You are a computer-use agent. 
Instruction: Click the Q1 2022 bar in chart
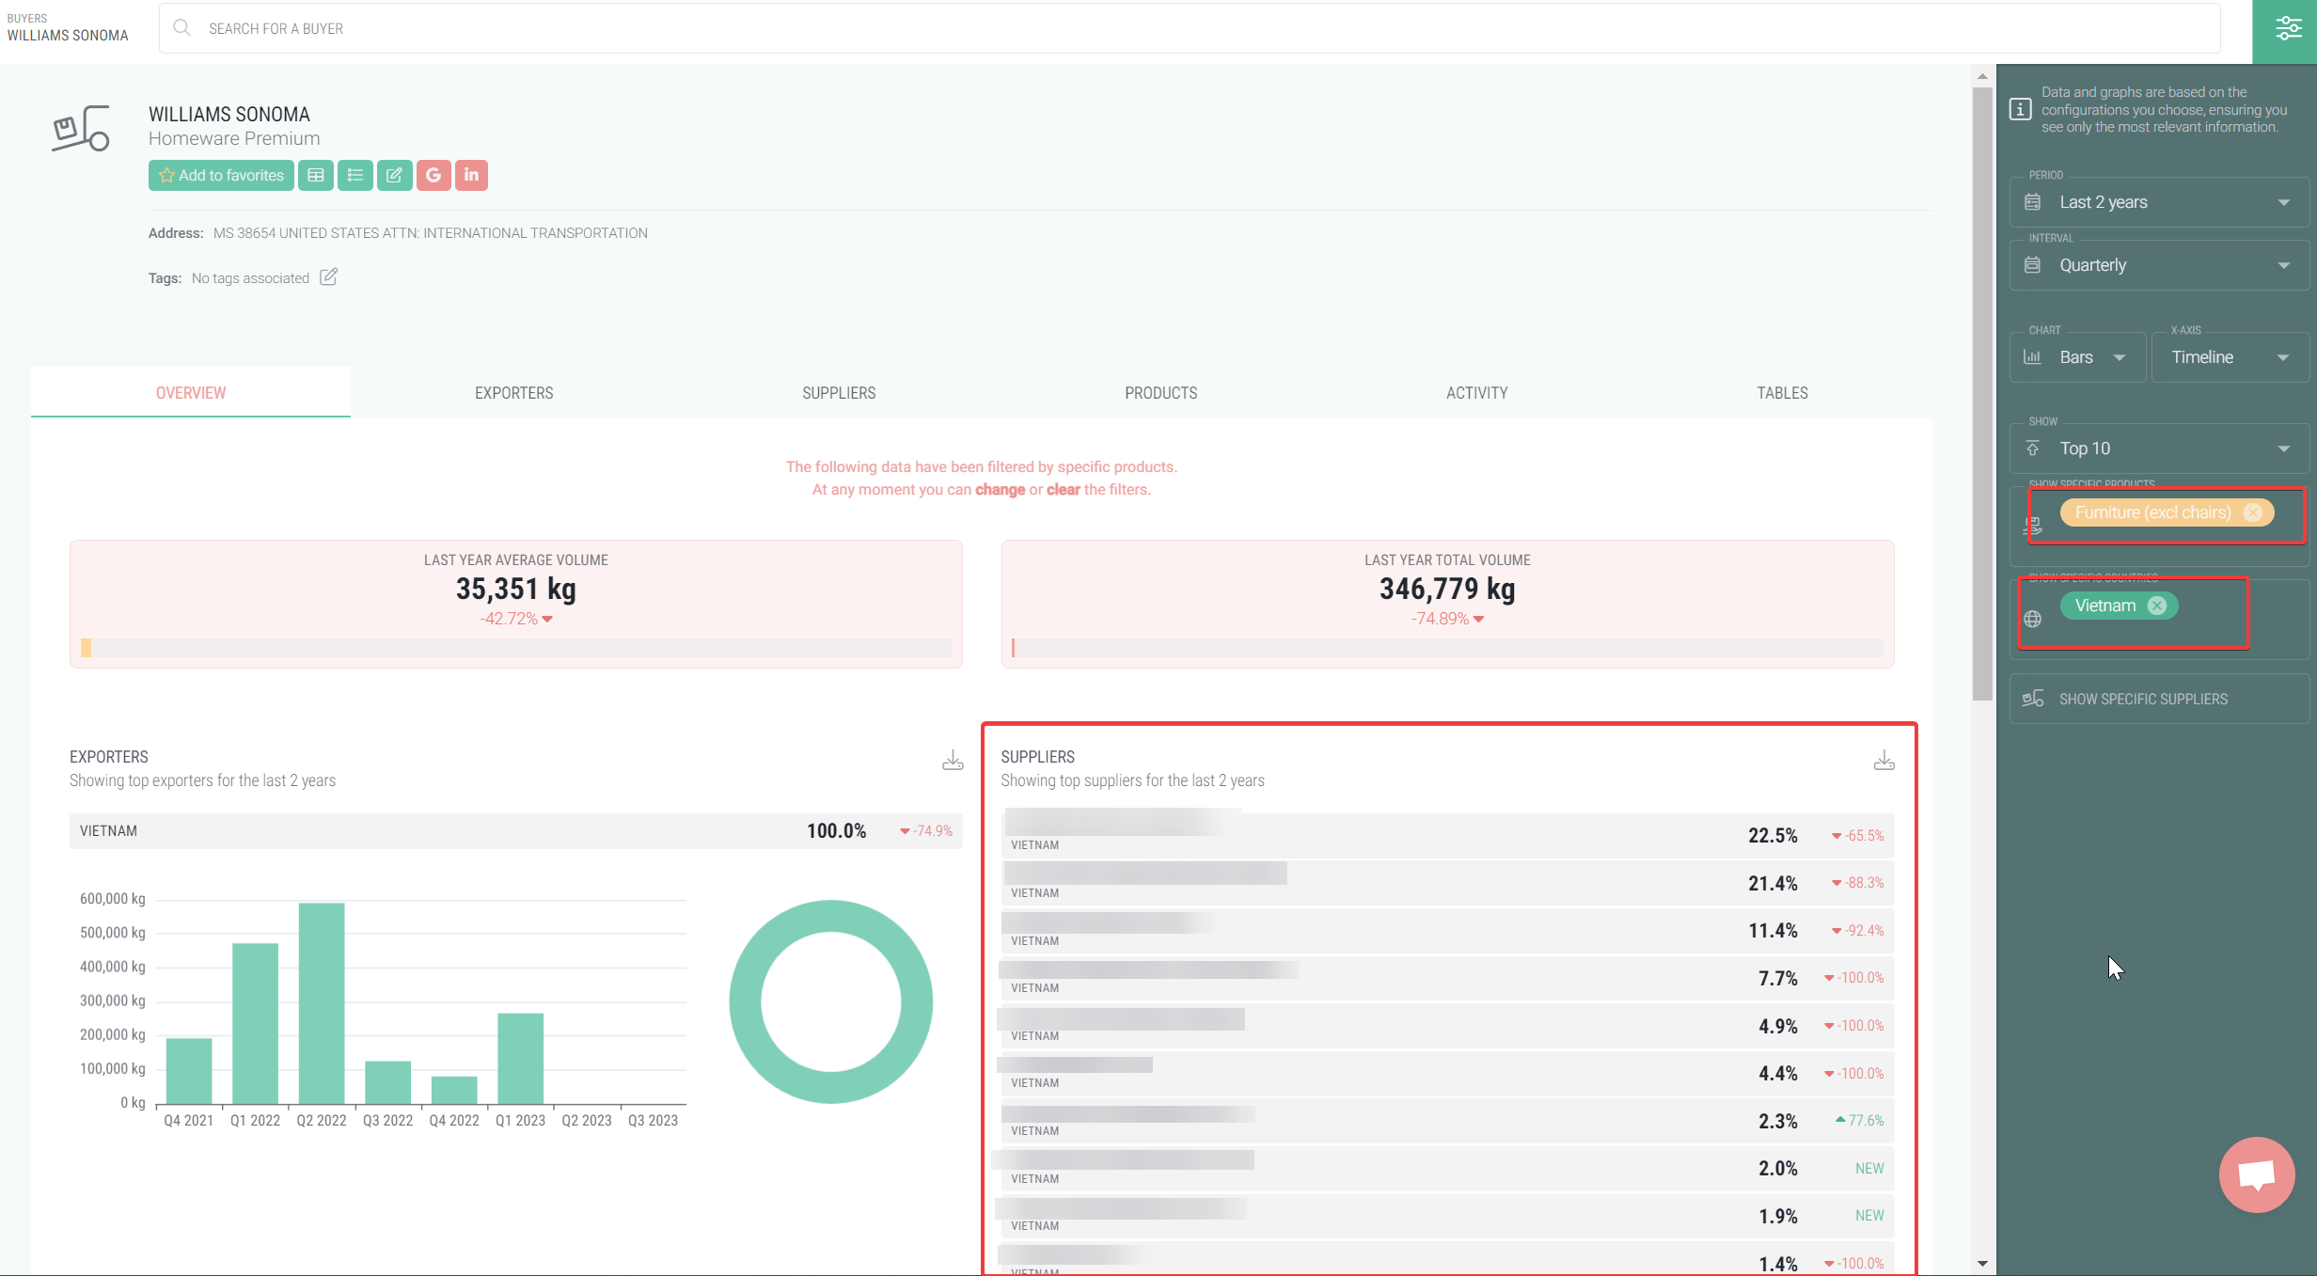click(x=255, y=1023)
